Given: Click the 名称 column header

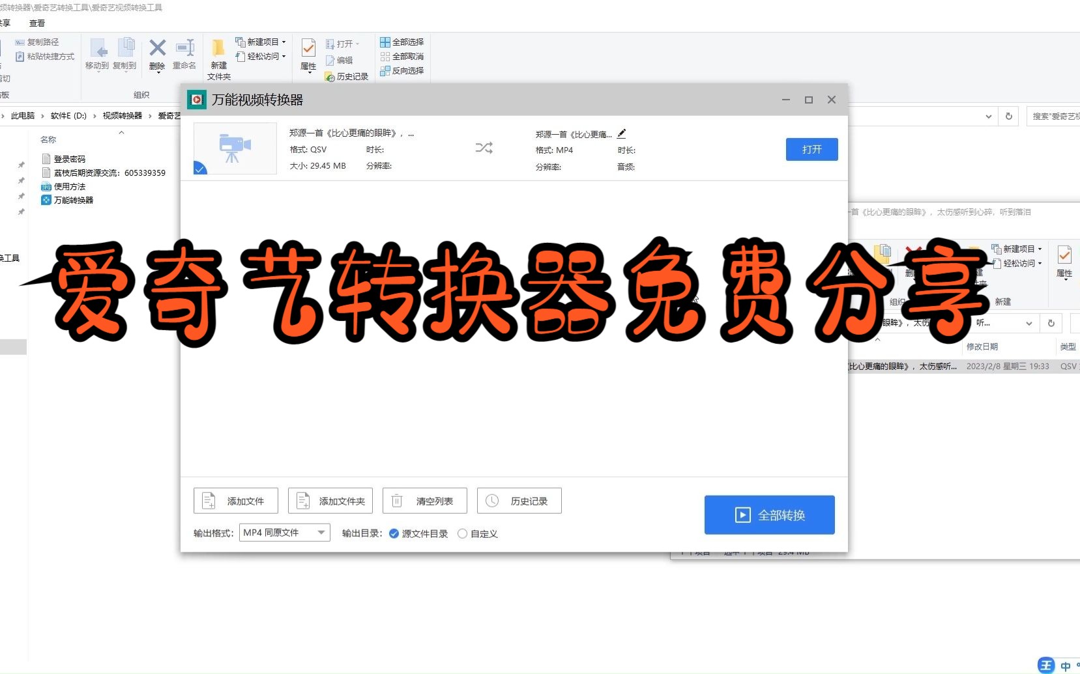Looking at the screenshot, I should tap(48, 139).
